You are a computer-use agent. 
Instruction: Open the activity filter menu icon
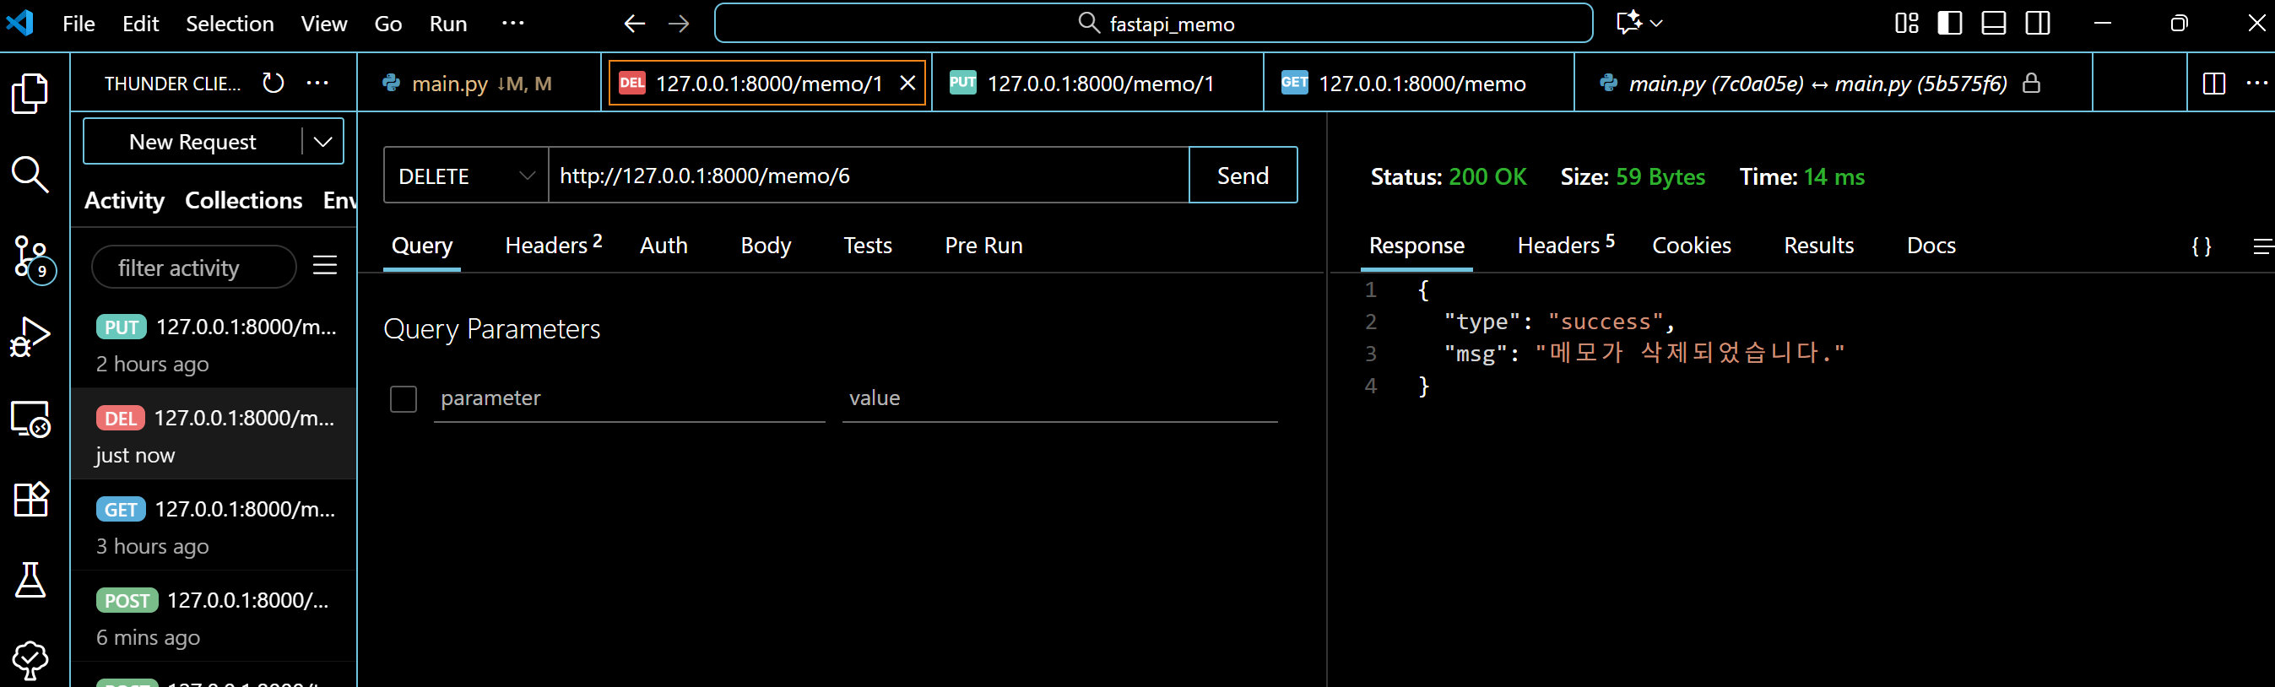pyautogui.click(x=325, y=265)
